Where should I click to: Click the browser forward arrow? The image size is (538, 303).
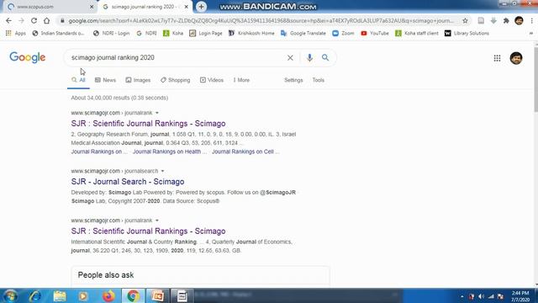coord(21,20)
